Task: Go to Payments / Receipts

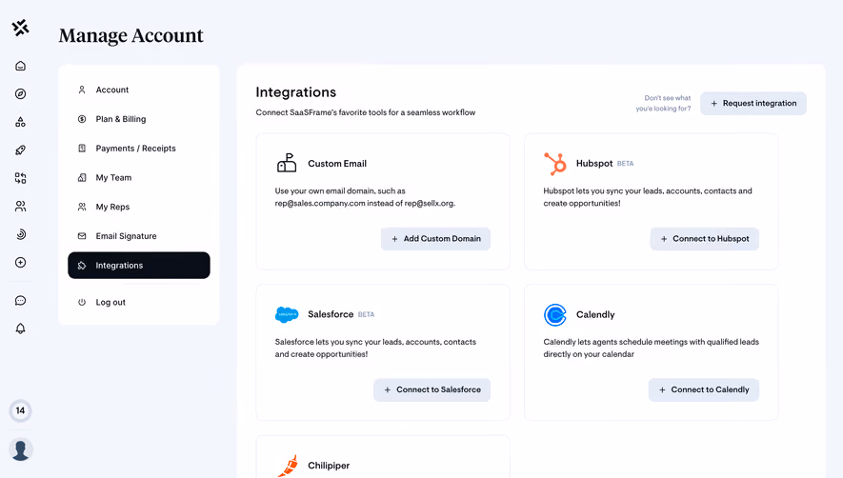Action: 139,149
